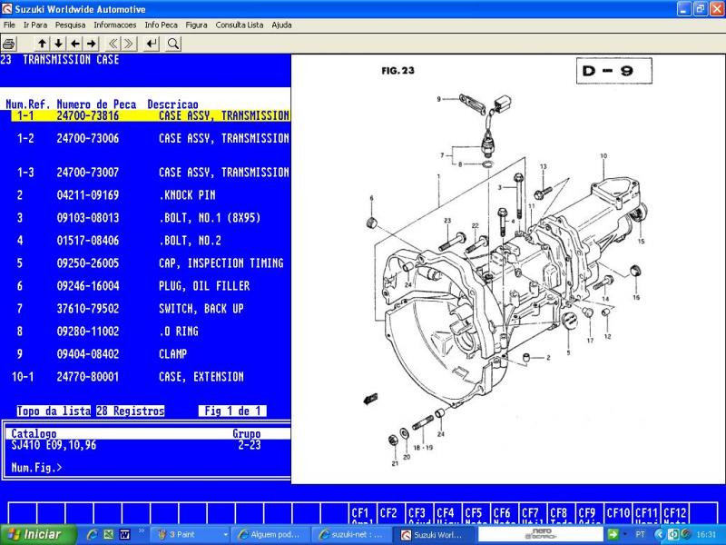Select PLUG, OIL FILLER row
Screen dimensions: 726x545
(x=151, y=286)
